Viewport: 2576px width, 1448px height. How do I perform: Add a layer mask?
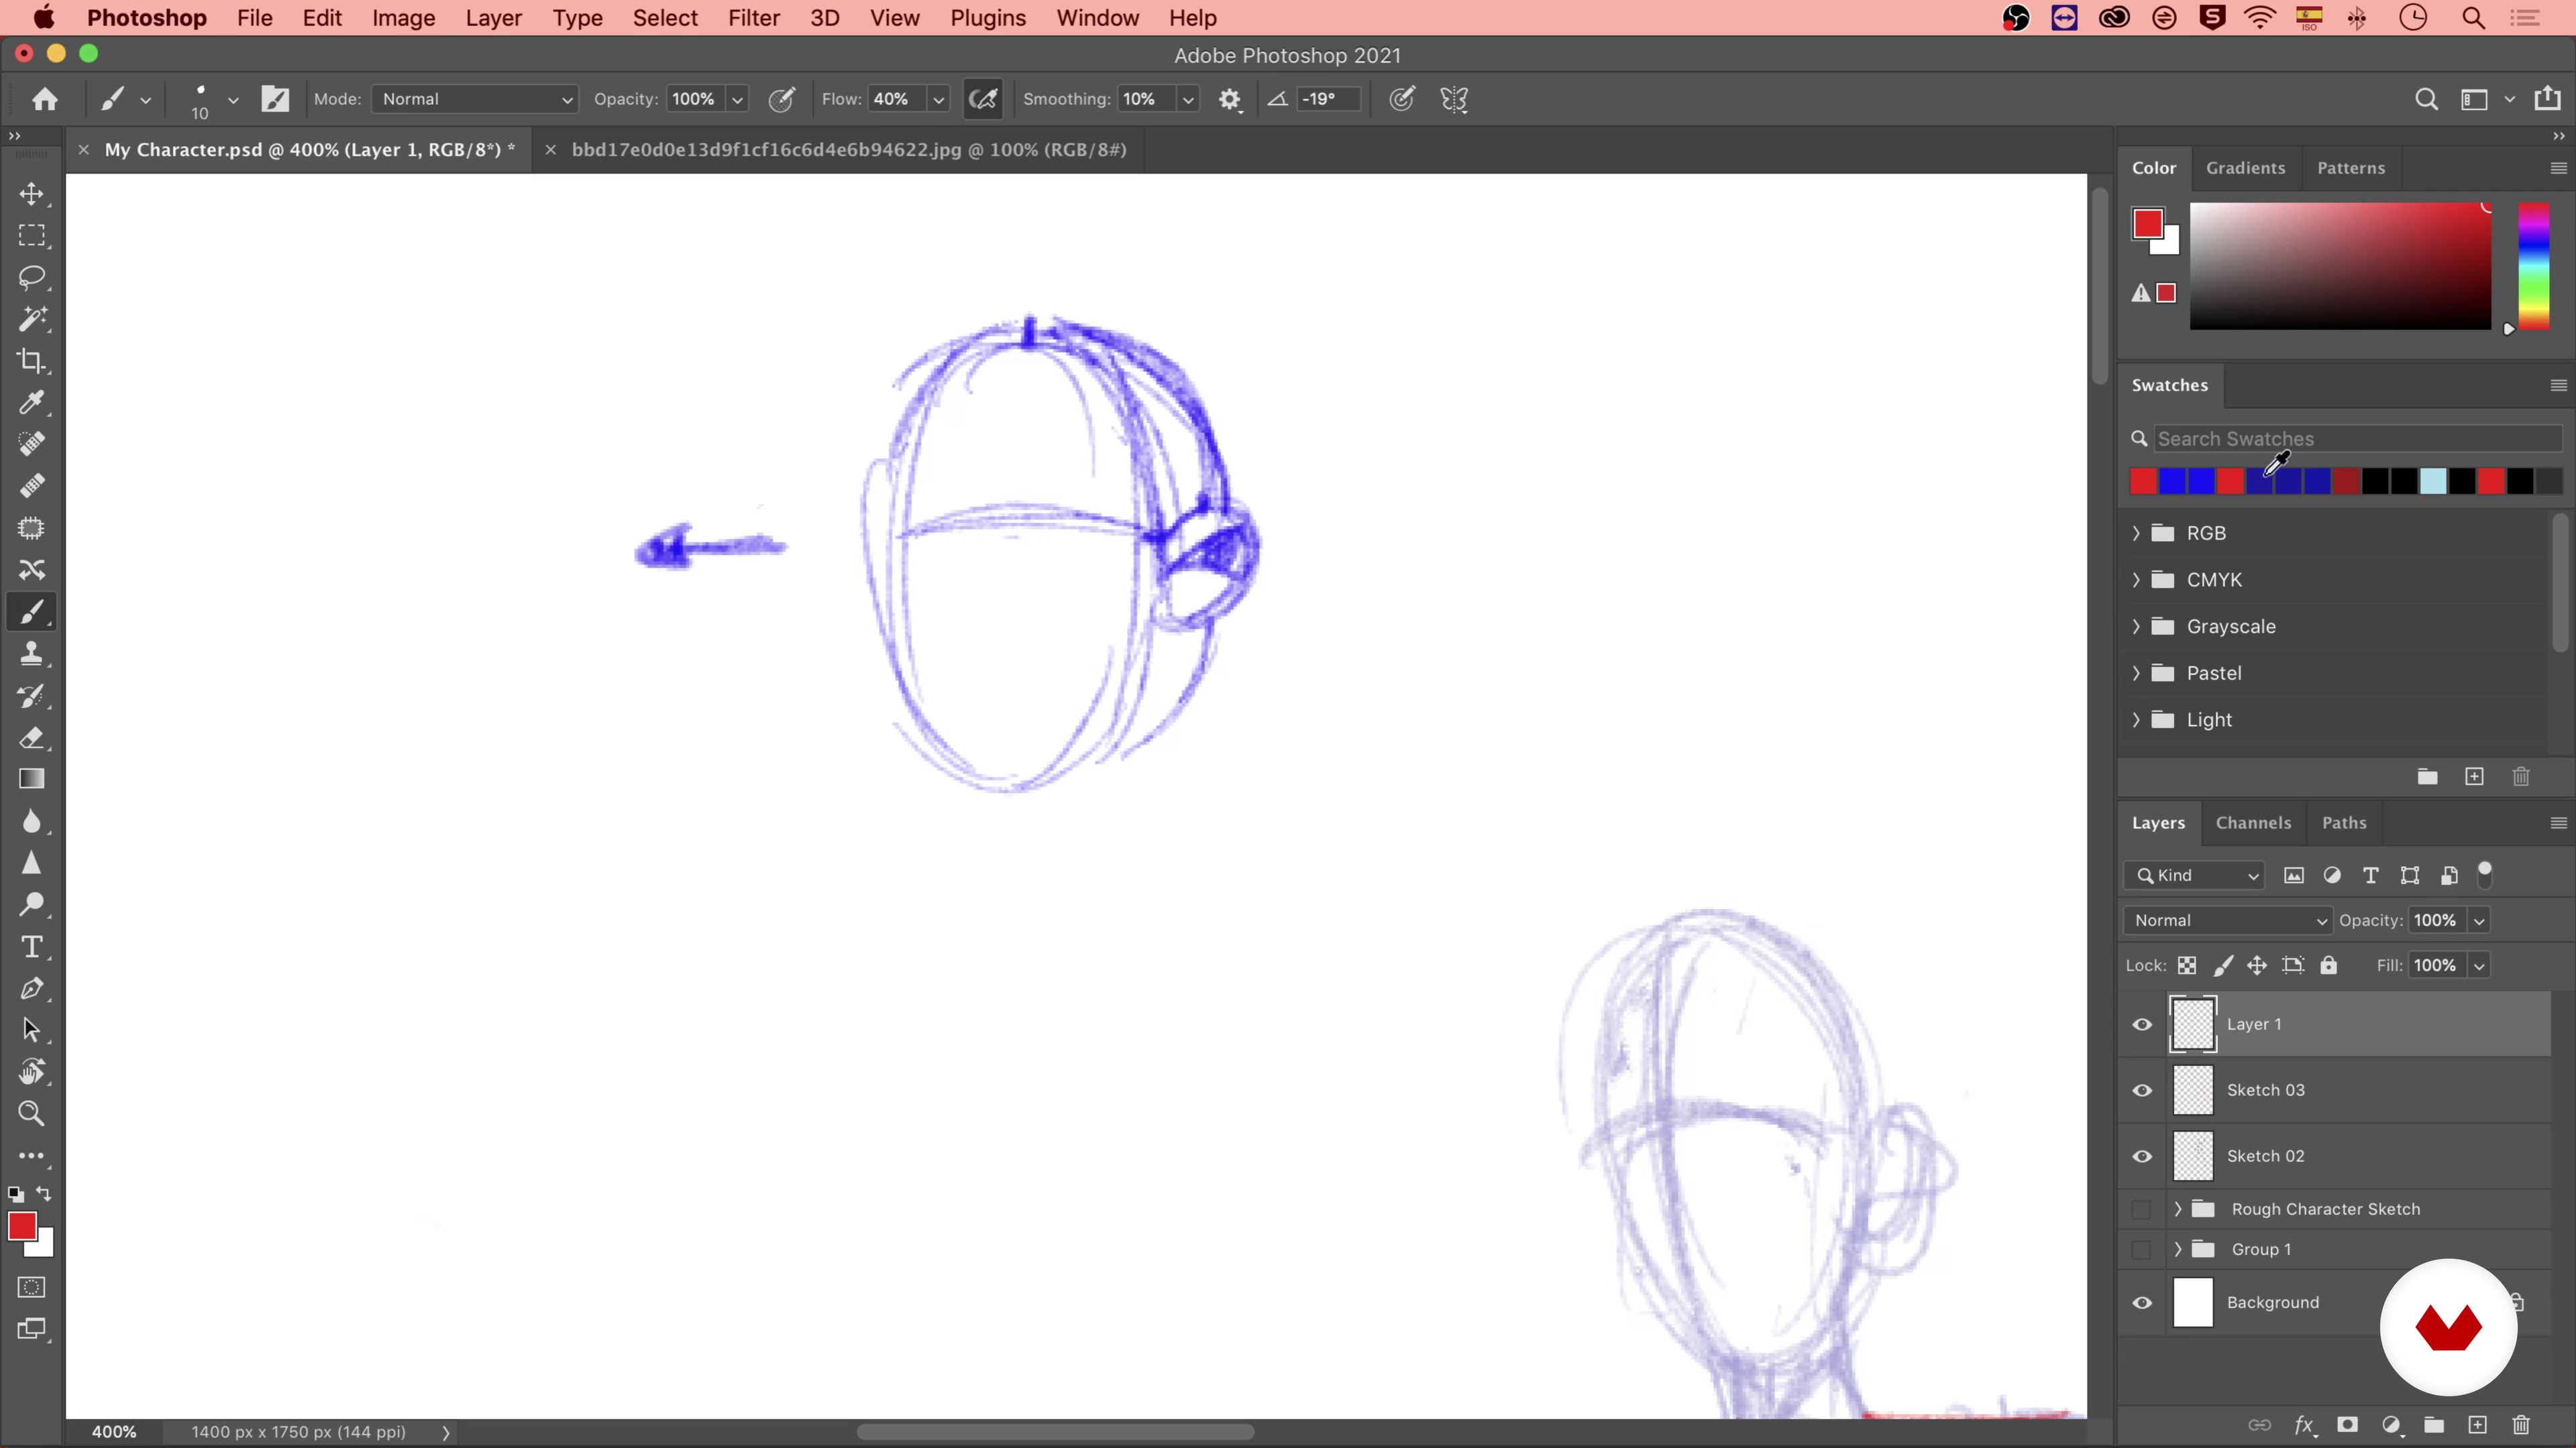(x=2347, y=1424)
